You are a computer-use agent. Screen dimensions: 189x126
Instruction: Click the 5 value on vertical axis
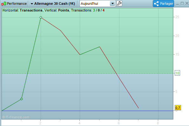pos(176,92)
